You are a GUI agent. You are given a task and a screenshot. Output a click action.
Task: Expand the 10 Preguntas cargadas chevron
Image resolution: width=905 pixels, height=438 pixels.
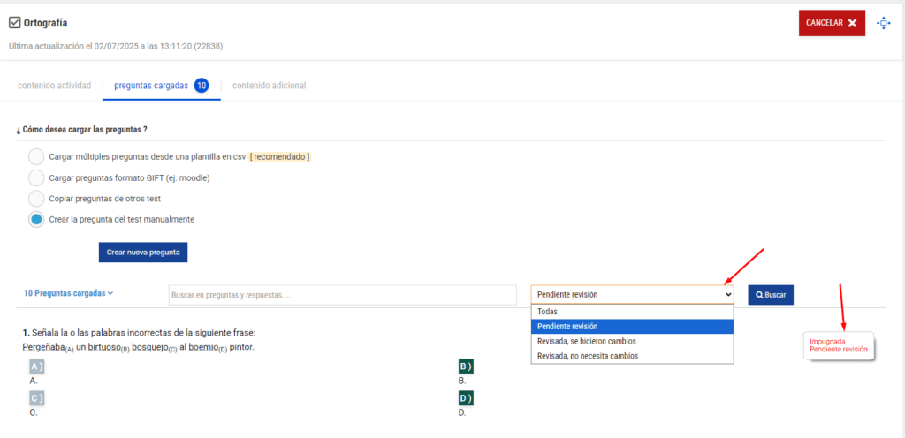[110, 293]
